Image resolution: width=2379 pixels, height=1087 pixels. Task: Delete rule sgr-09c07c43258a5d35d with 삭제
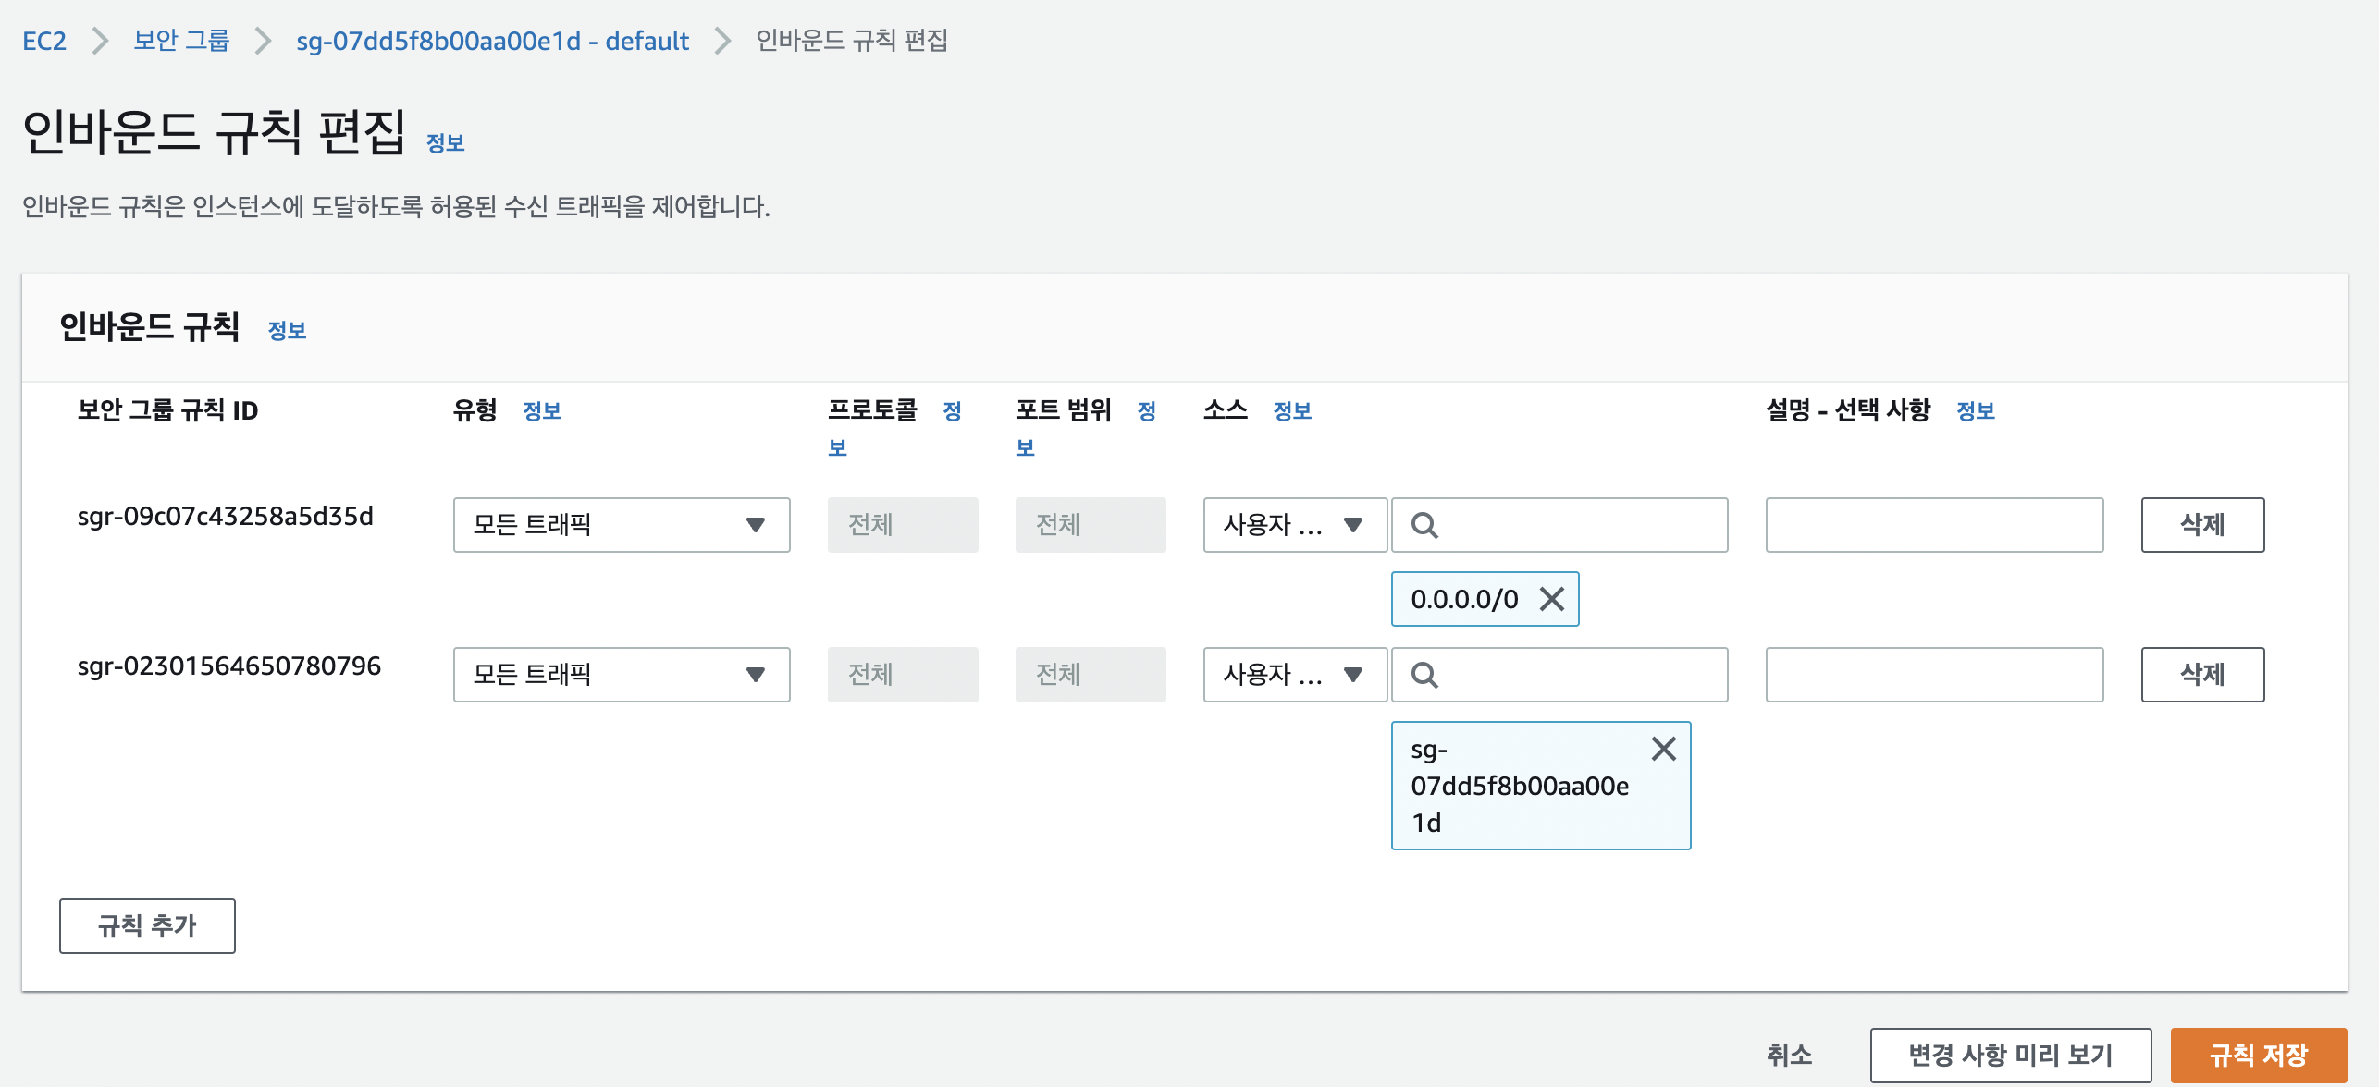(2202, 525)
